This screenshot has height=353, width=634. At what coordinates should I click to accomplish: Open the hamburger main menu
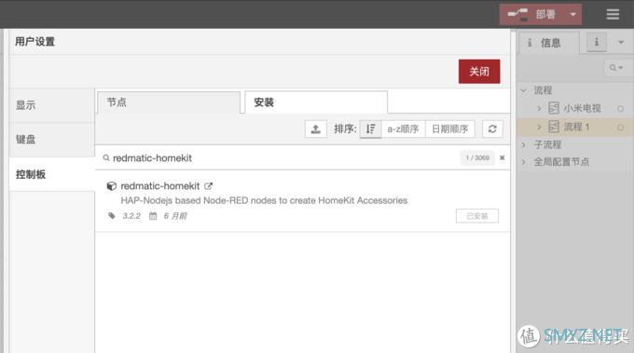(613, 15)
